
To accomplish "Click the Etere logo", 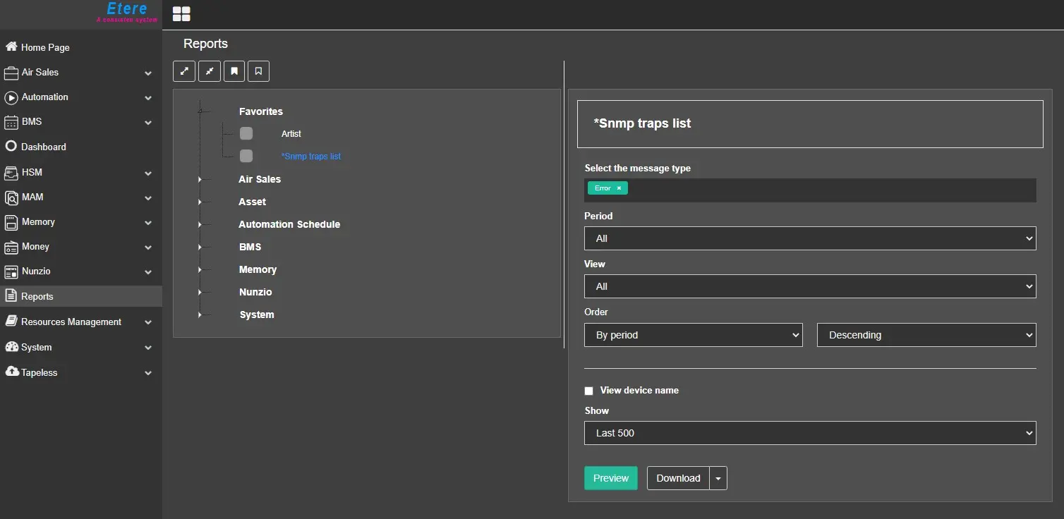I will coord(127,11).
